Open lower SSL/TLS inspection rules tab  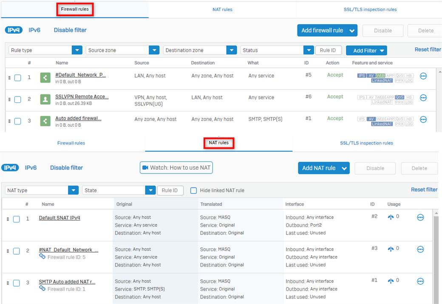[366, 143]
